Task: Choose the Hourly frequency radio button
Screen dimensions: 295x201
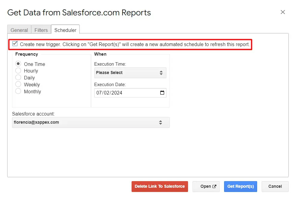Action: 18,71
